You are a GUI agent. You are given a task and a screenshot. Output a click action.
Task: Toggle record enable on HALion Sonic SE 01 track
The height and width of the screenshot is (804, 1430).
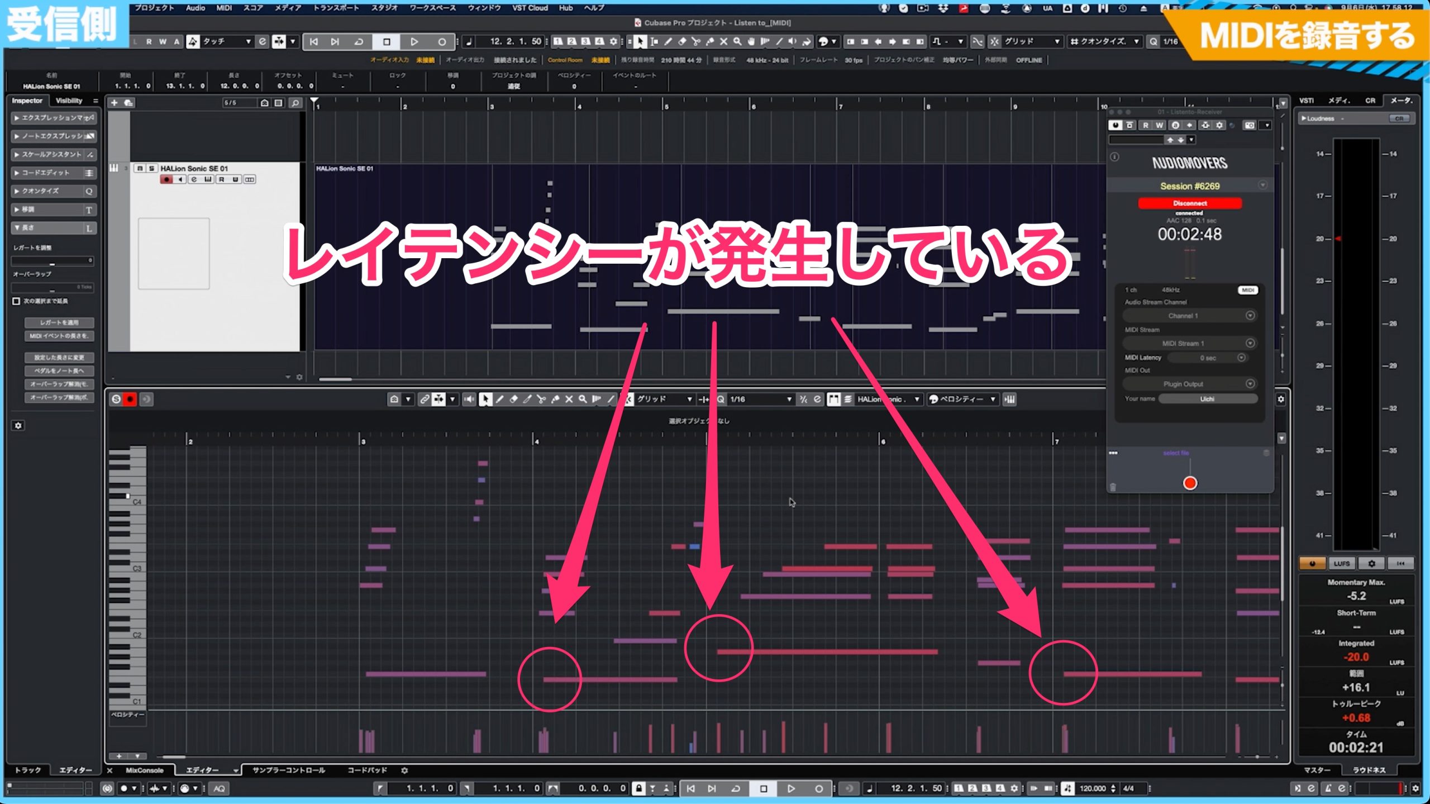[x=166, y=179]
